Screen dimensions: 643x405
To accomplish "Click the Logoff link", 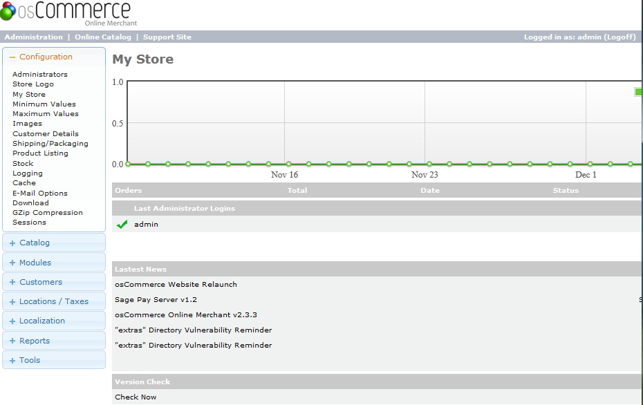I will [620, 37].
